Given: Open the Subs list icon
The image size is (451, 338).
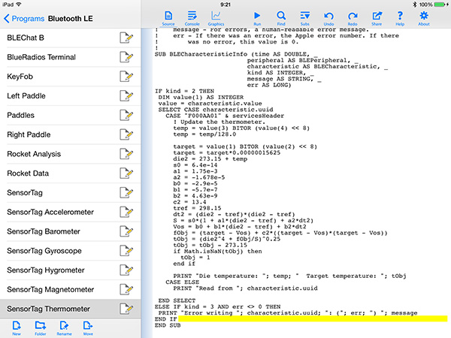Looking at the screenshot, I should coord(305,18).
